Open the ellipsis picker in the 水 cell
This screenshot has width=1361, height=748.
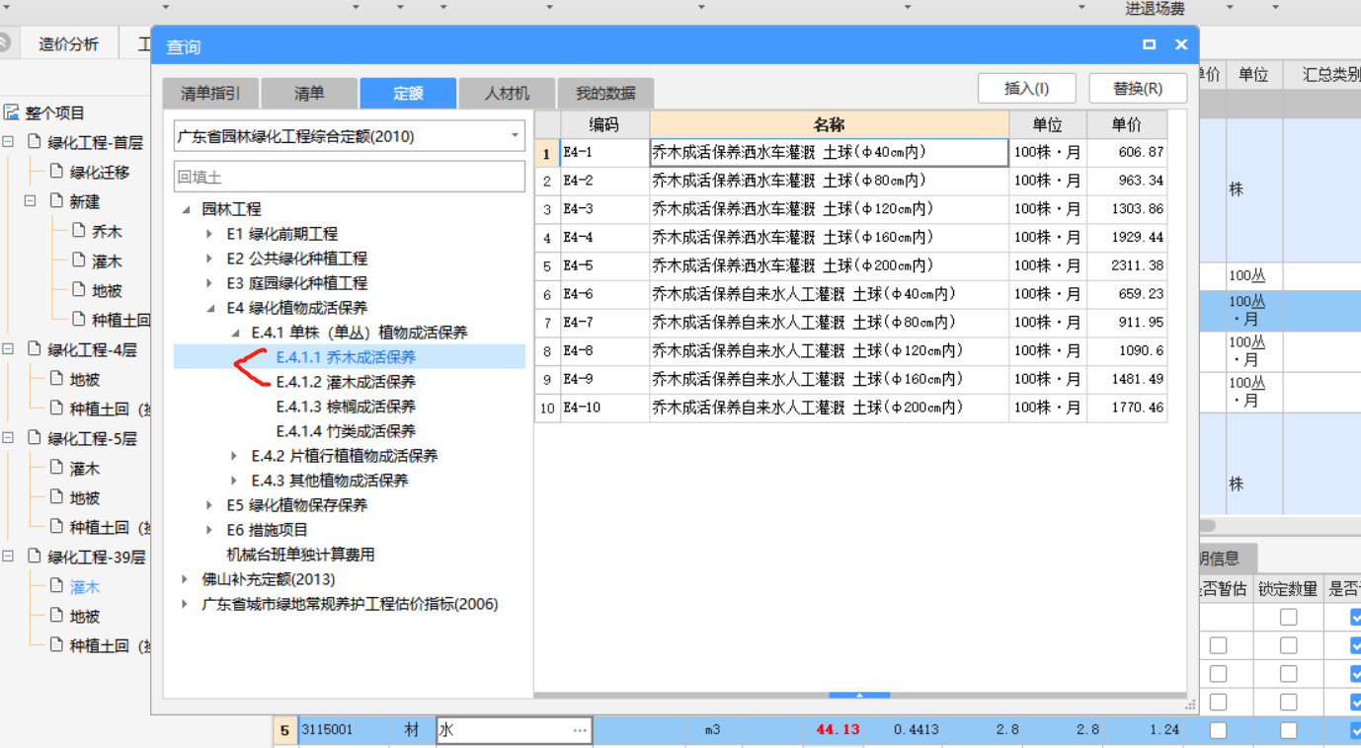580,731
